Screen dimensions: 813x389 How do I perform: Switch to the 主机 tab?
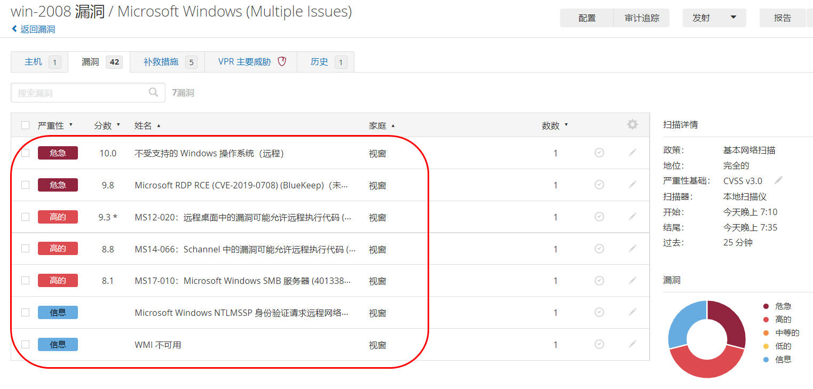tap(40, 62)
